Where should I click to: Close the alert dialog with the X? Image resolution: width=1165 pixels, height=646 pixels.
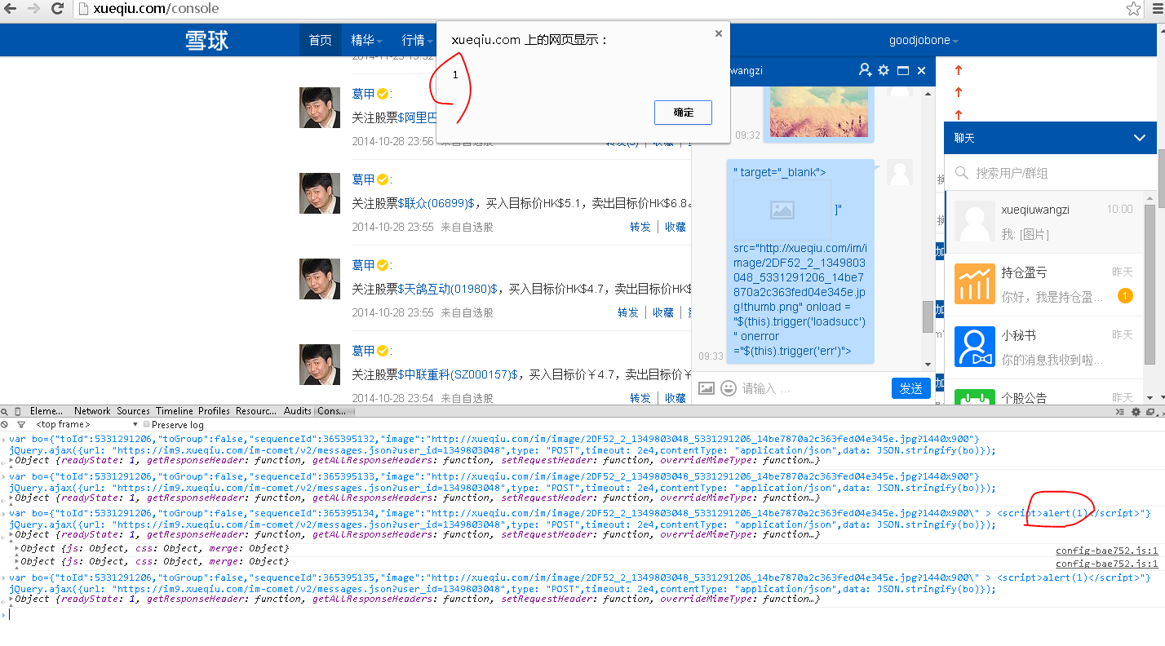718,33
